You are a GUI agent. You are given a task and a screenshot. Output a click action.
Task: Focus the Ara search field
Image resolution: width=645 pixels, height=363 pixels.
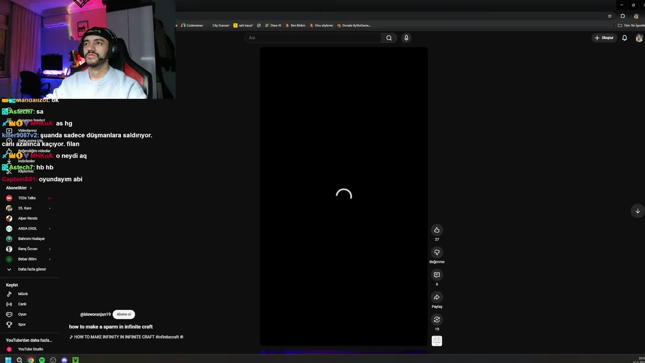pos(313,38)
